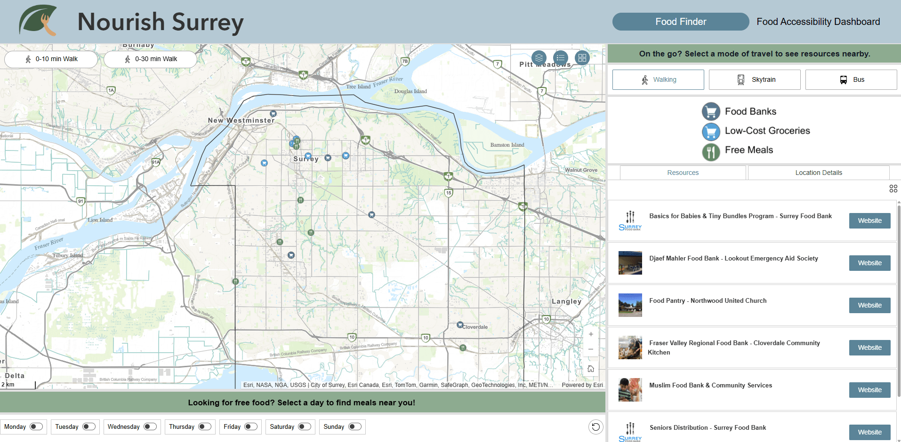
Task: Click the Powered by Esri attribution link
Action: [x=582, y=385]
